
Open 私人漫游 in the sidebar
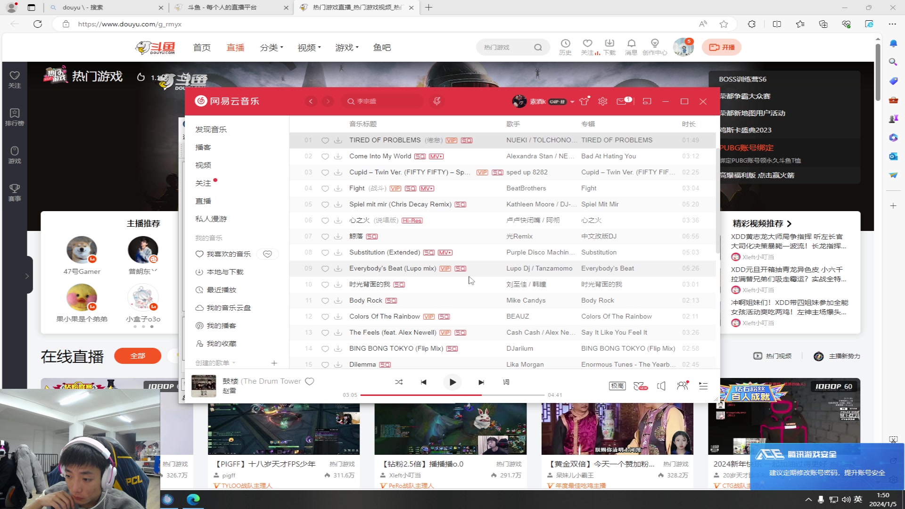211,219
